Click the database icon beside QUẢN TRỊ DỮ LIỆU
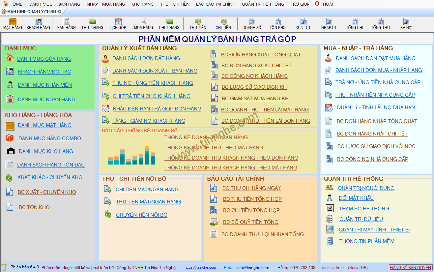Image resolution: width=434 pixels, height=272 pixels. click(330, 219)
